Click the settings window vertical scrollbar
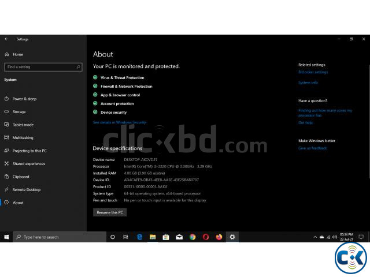 (x=369, y=121)
